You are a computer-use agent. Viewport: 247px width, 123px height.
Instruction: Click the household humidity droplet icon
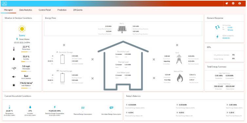coord(30,107)
